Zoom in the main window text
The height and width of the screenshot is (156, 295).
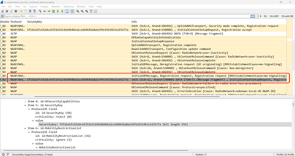click(x=77, y=11)
